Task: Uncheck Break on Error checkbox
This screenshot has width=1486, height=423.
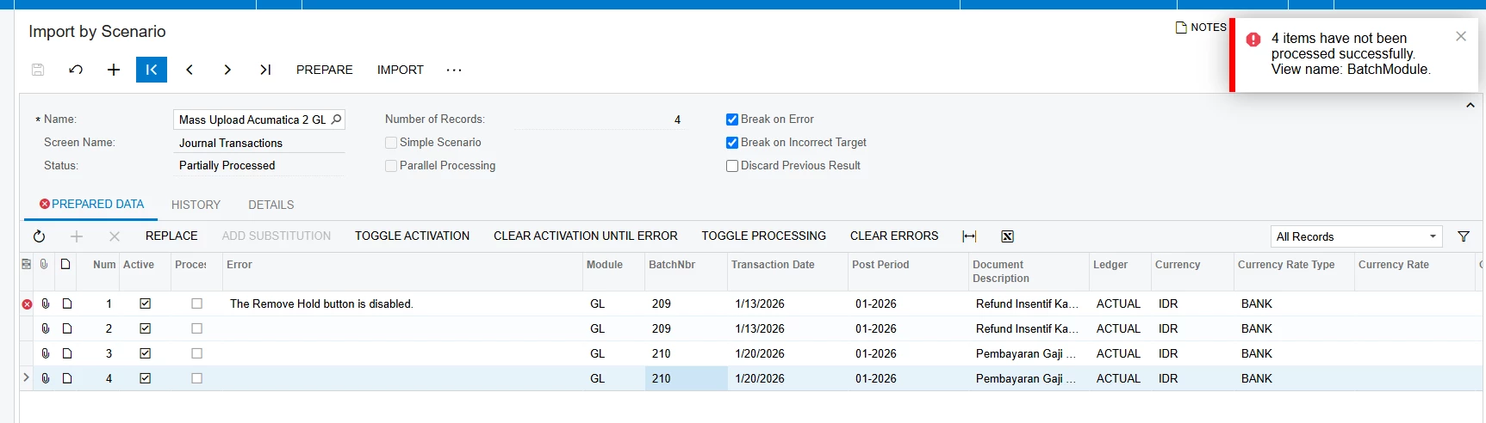Action: coord(732,120)
